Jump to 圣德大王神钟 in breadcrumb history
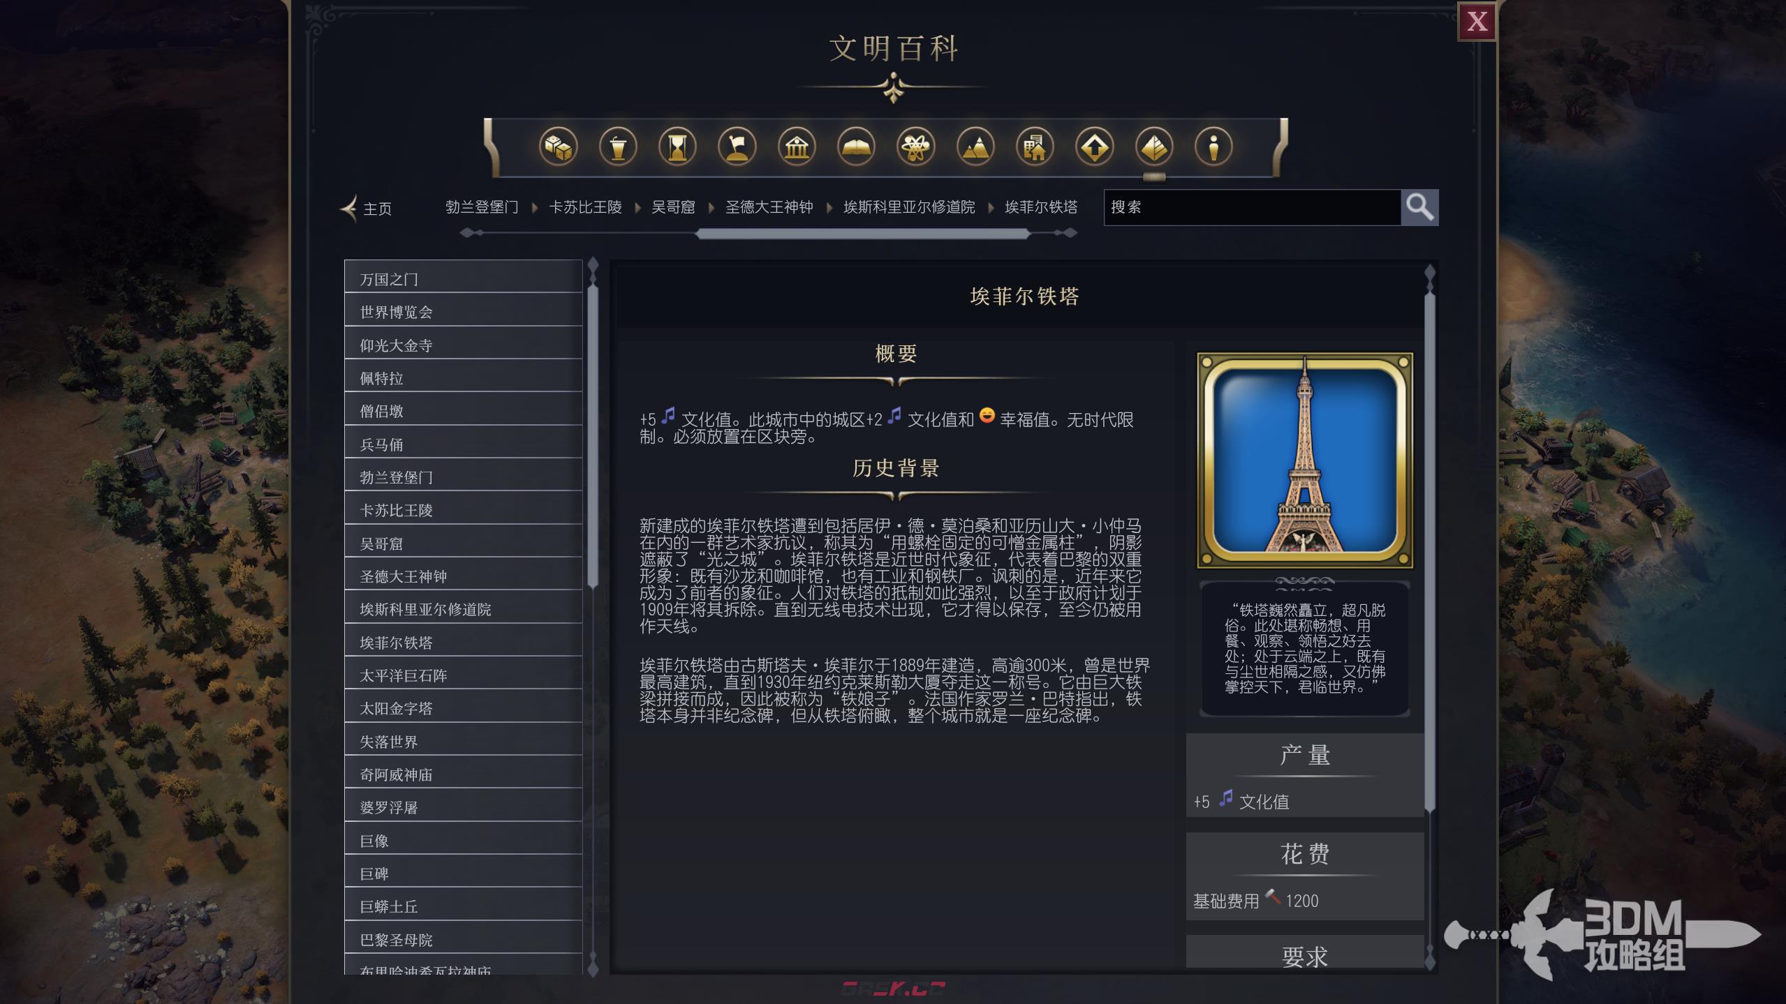Screen dimensions: 1786x1004 coord(769,207)
